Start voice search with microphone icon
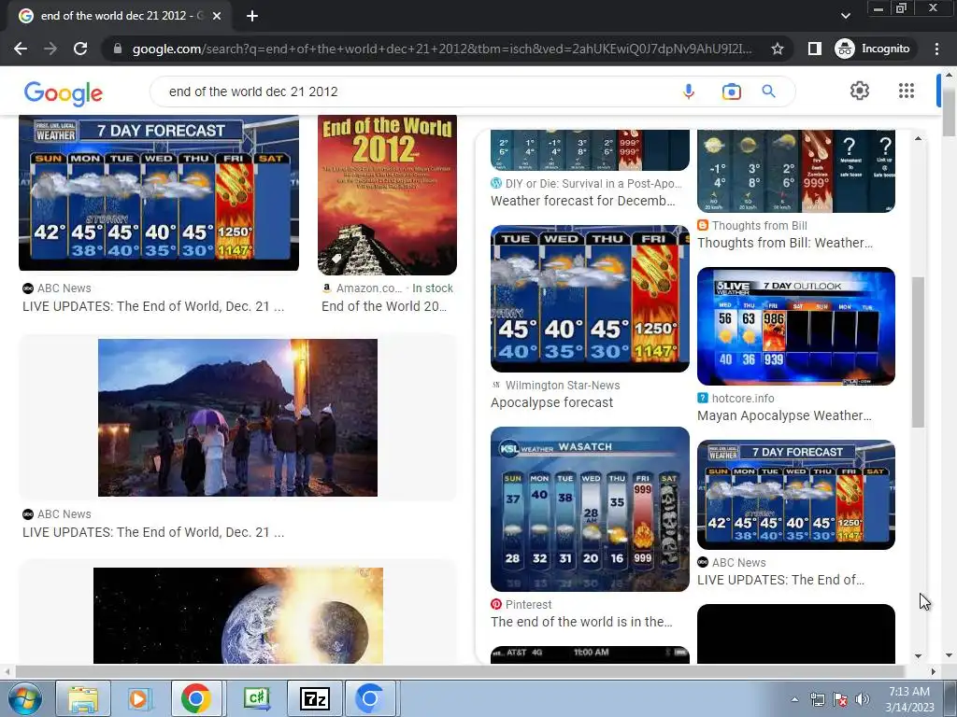Screen dimensions: 957x717 689,91
